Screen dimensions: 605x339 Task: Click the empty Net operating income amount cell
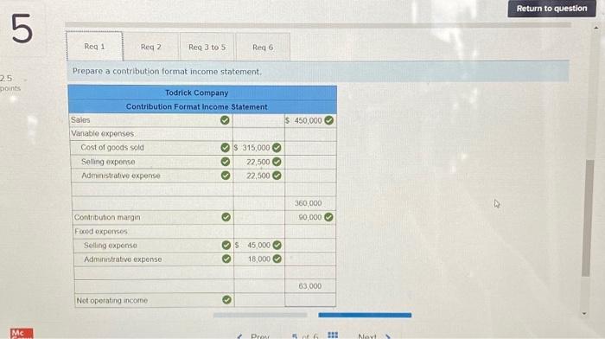pyautogui.click(x=310, y=300)
